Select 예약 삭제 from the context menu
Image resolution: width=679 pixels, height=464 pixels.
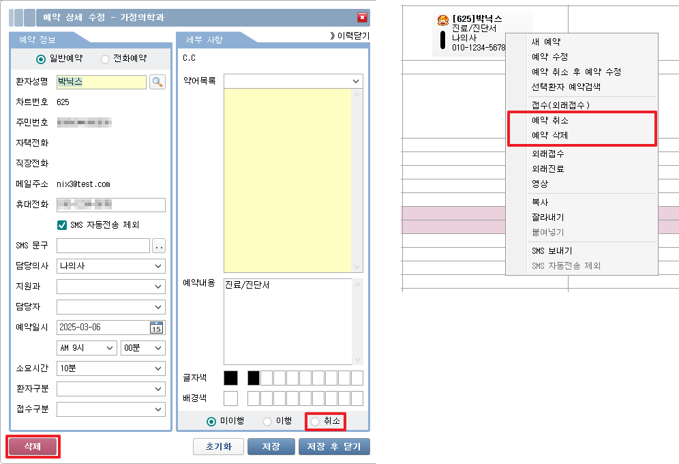click(550, 136)
